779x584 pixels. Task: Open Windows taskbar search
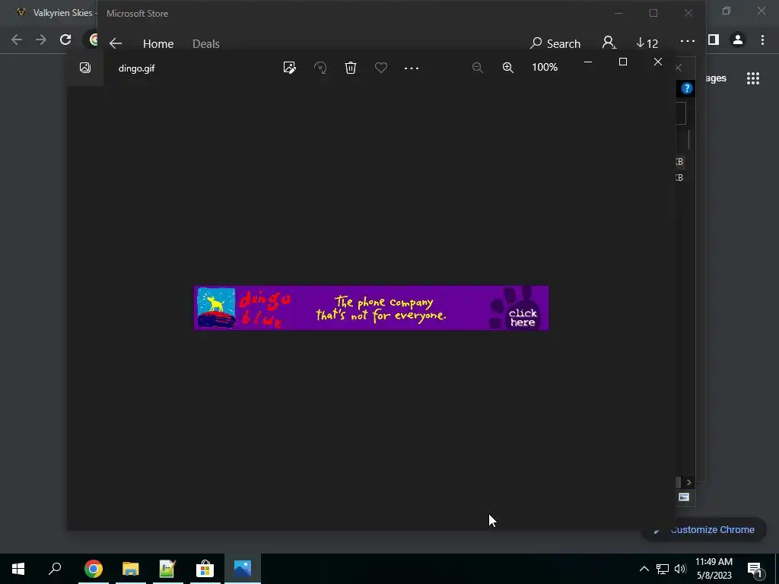[x=55, y=569]
